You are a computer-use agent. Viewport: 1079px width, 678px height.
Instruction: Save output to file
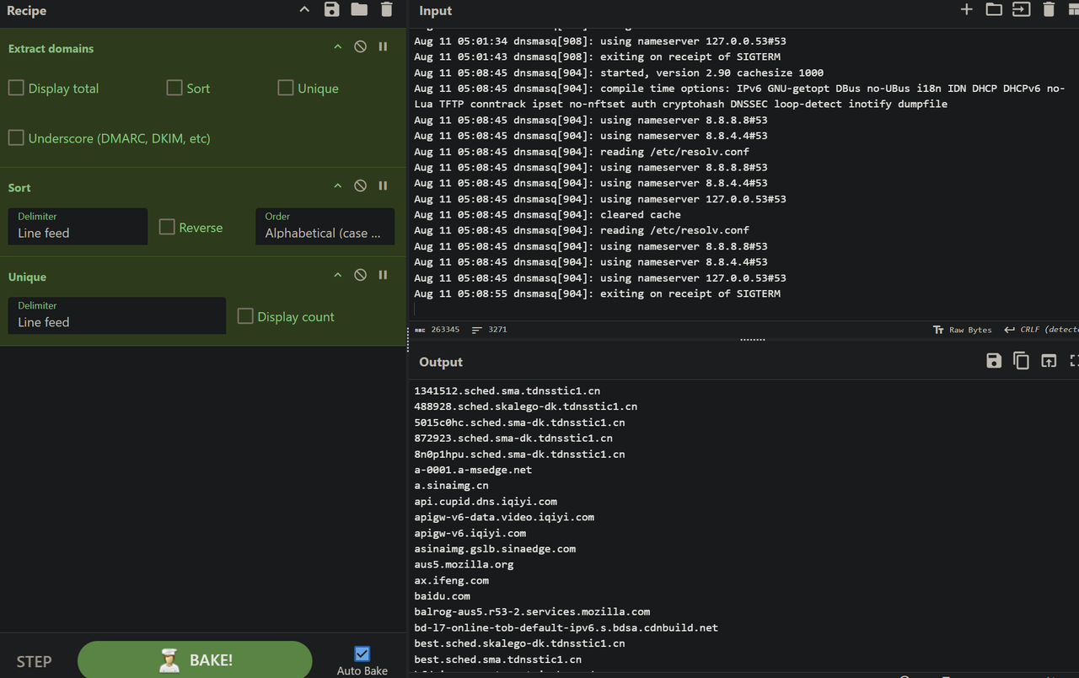click(994, 361)
